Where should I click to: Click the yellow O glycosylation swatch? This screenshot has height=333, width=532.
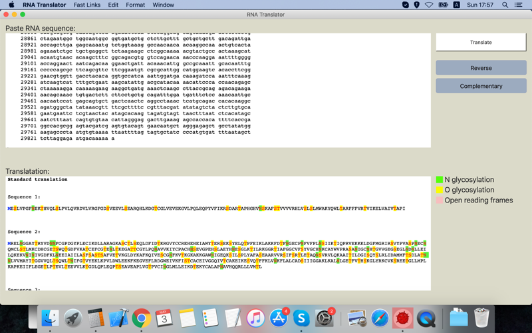(440, 190)
